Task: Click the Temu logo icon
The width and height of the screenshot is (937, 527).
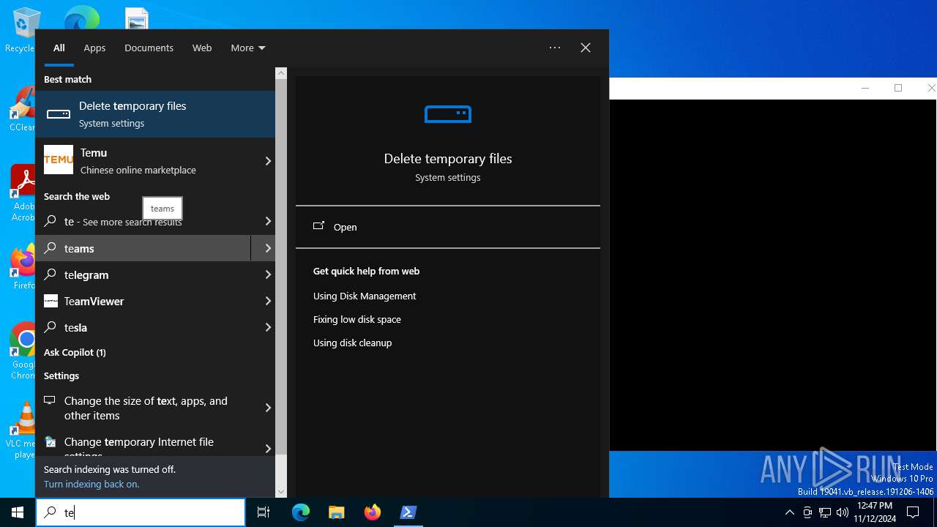Action: (x=59, y=160)
